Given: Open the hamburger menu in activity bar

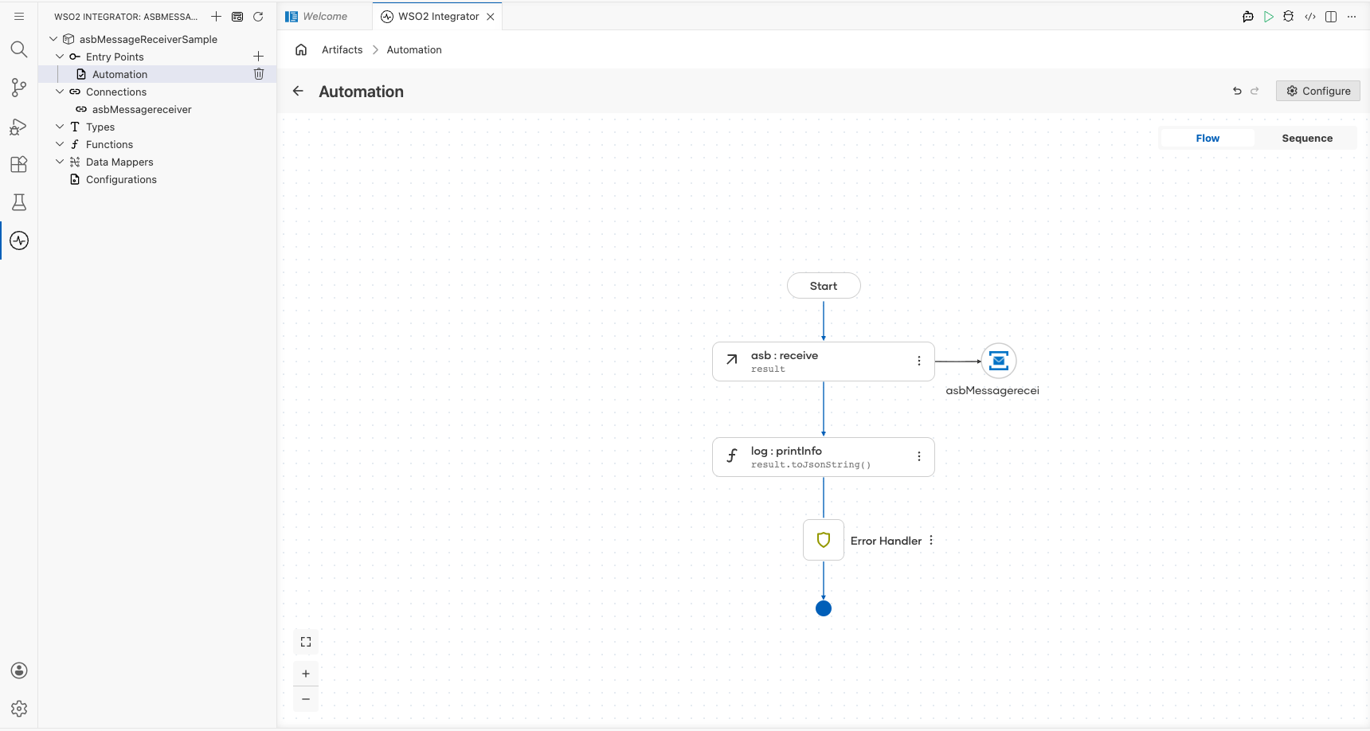Looking at the screenshot, I should pyautogui.click(x=19, y=16).
